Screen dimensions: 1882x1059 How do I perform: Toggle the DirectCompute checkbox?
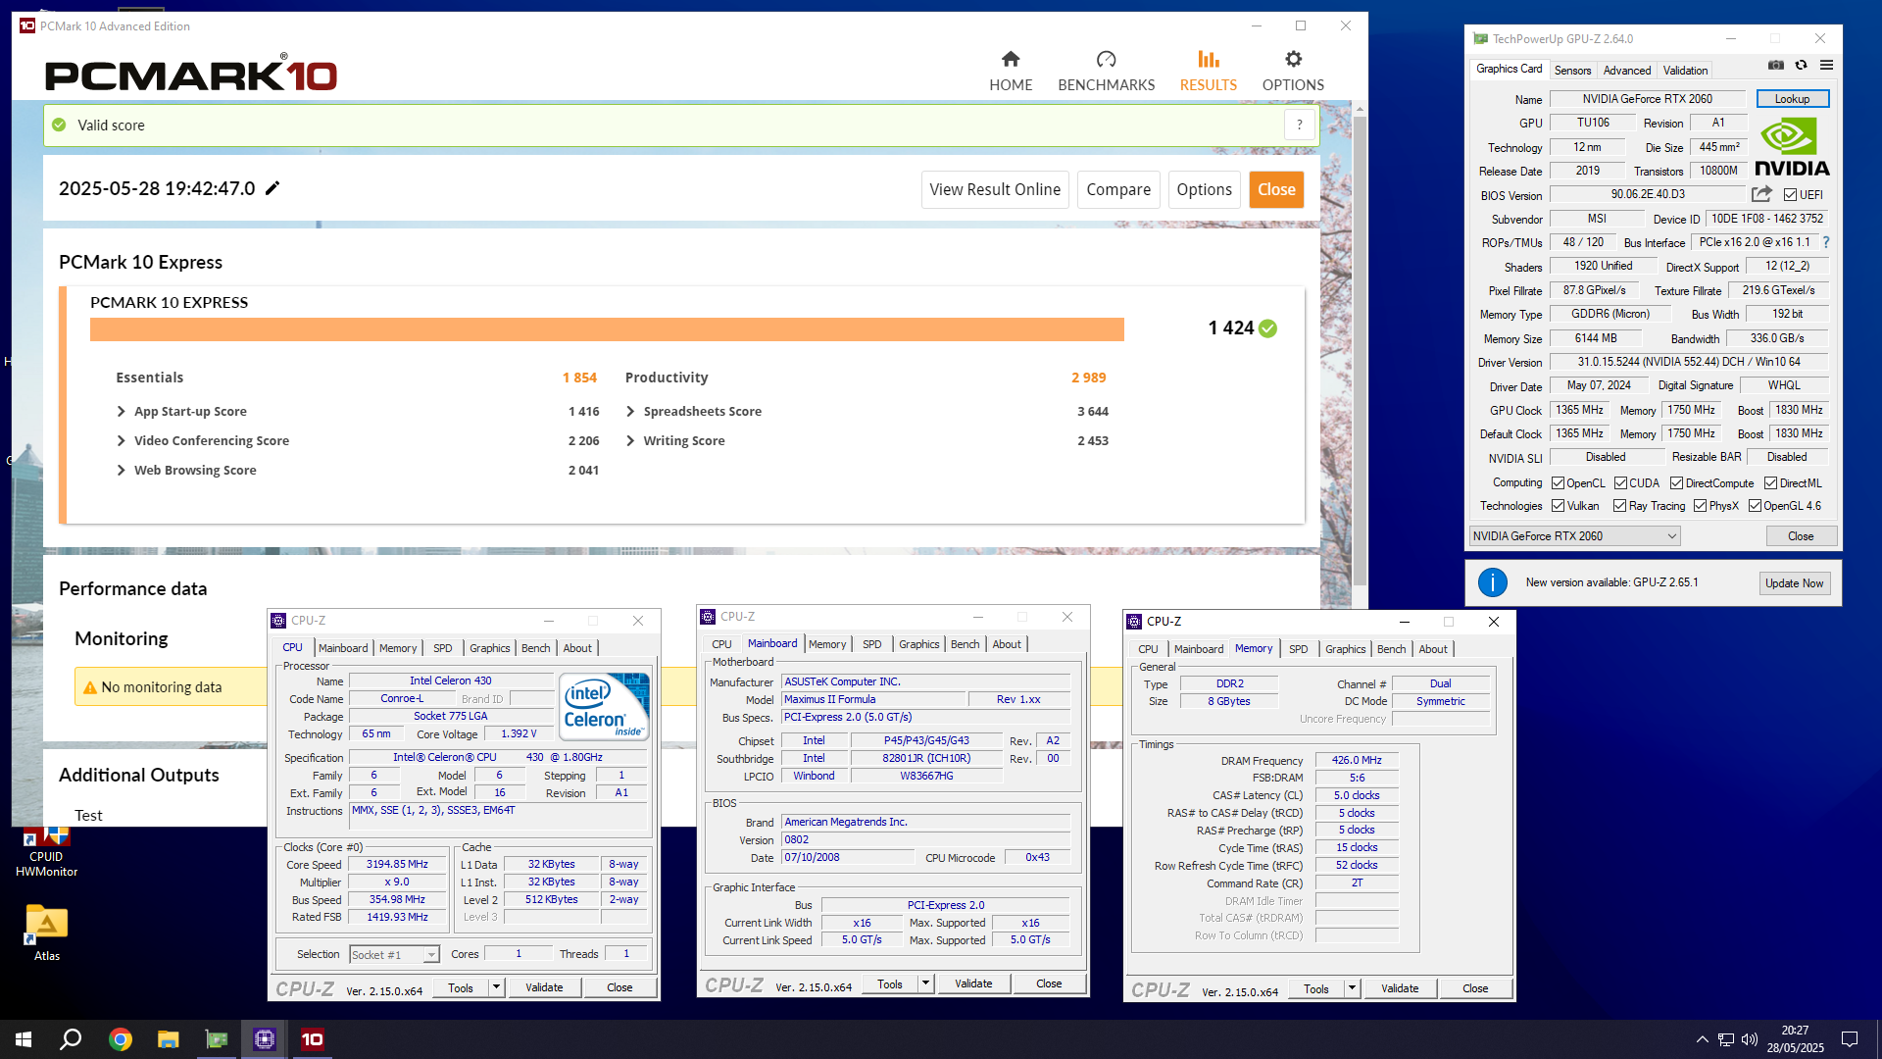coord(1676,483)
